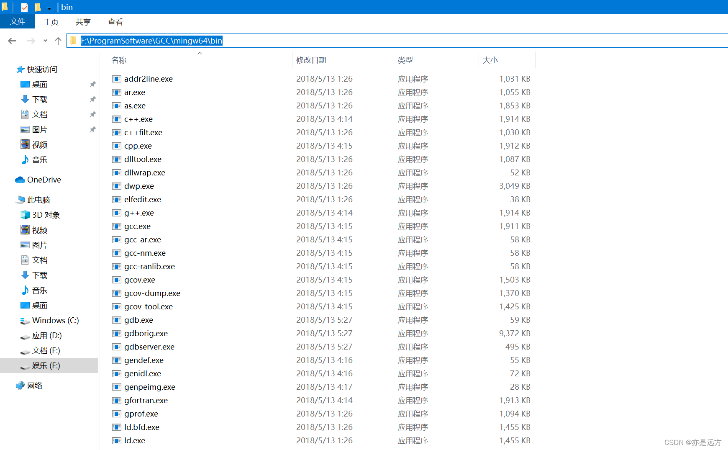Open 3D 对象 folder in navigation pane
728x450 pixels.
click(40, 215)
